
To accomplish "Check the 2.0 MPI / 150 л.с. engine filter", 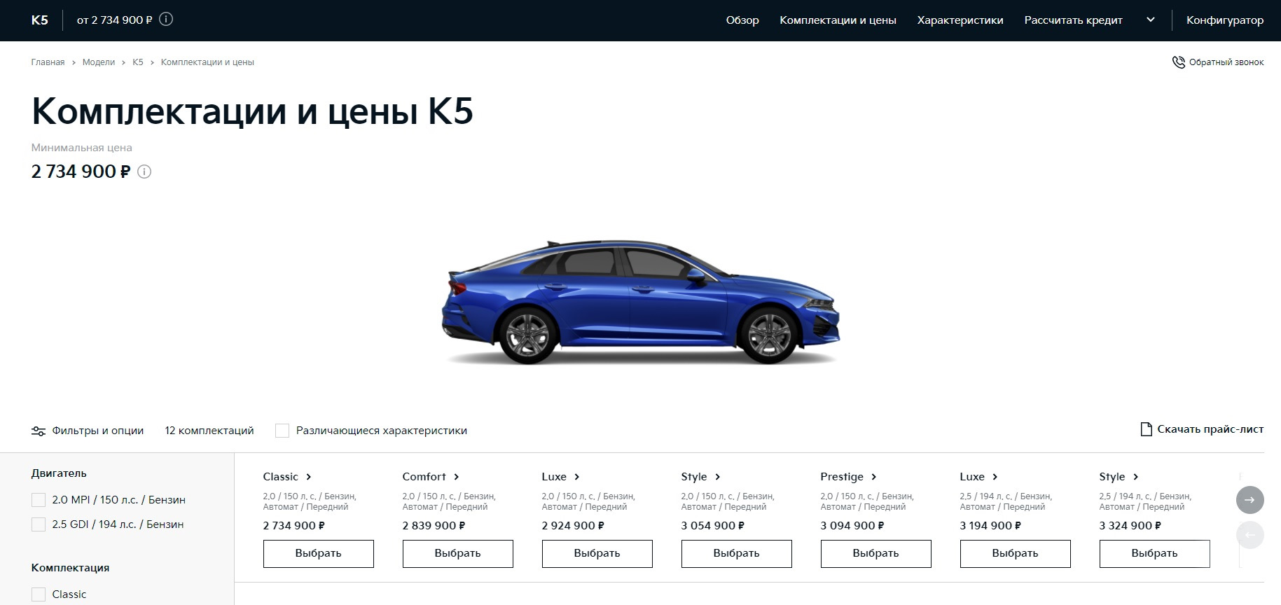I will click(x=39, y=500).
